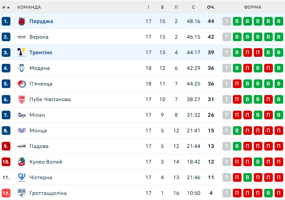This screenshot has height=200, width=285.
Task: Click the Перуджа team logo
Action: tap(22, 21)
